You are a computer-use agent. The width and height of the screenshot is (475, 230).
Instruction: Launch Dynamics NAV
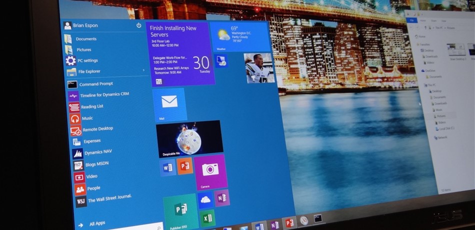coord(92,153)
